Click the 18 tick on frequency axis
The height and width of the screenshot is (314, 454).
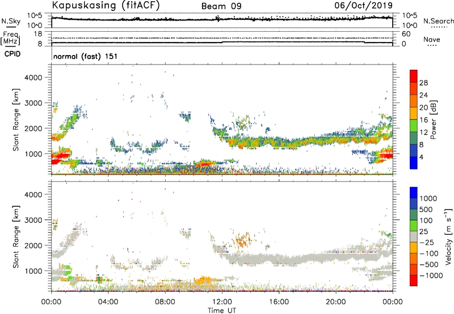coord(38,34)
